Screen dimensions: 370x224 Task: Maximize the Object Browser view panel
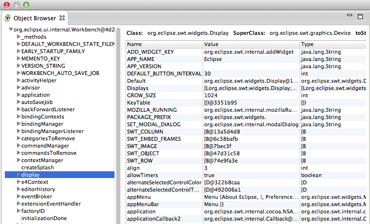point(360,16)
